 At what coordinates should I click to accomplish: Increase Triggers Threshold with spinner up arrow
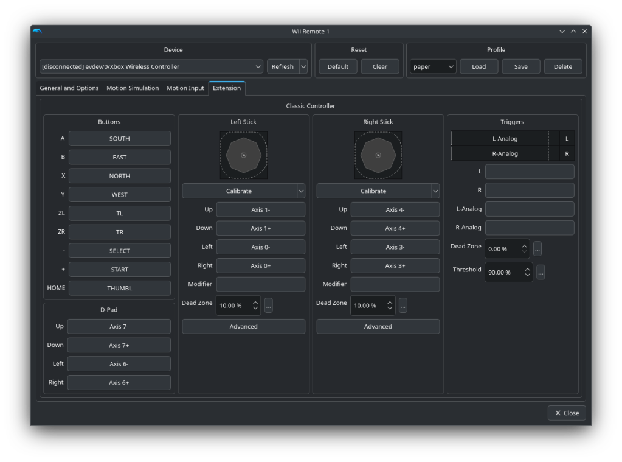[x=527, y=268]
